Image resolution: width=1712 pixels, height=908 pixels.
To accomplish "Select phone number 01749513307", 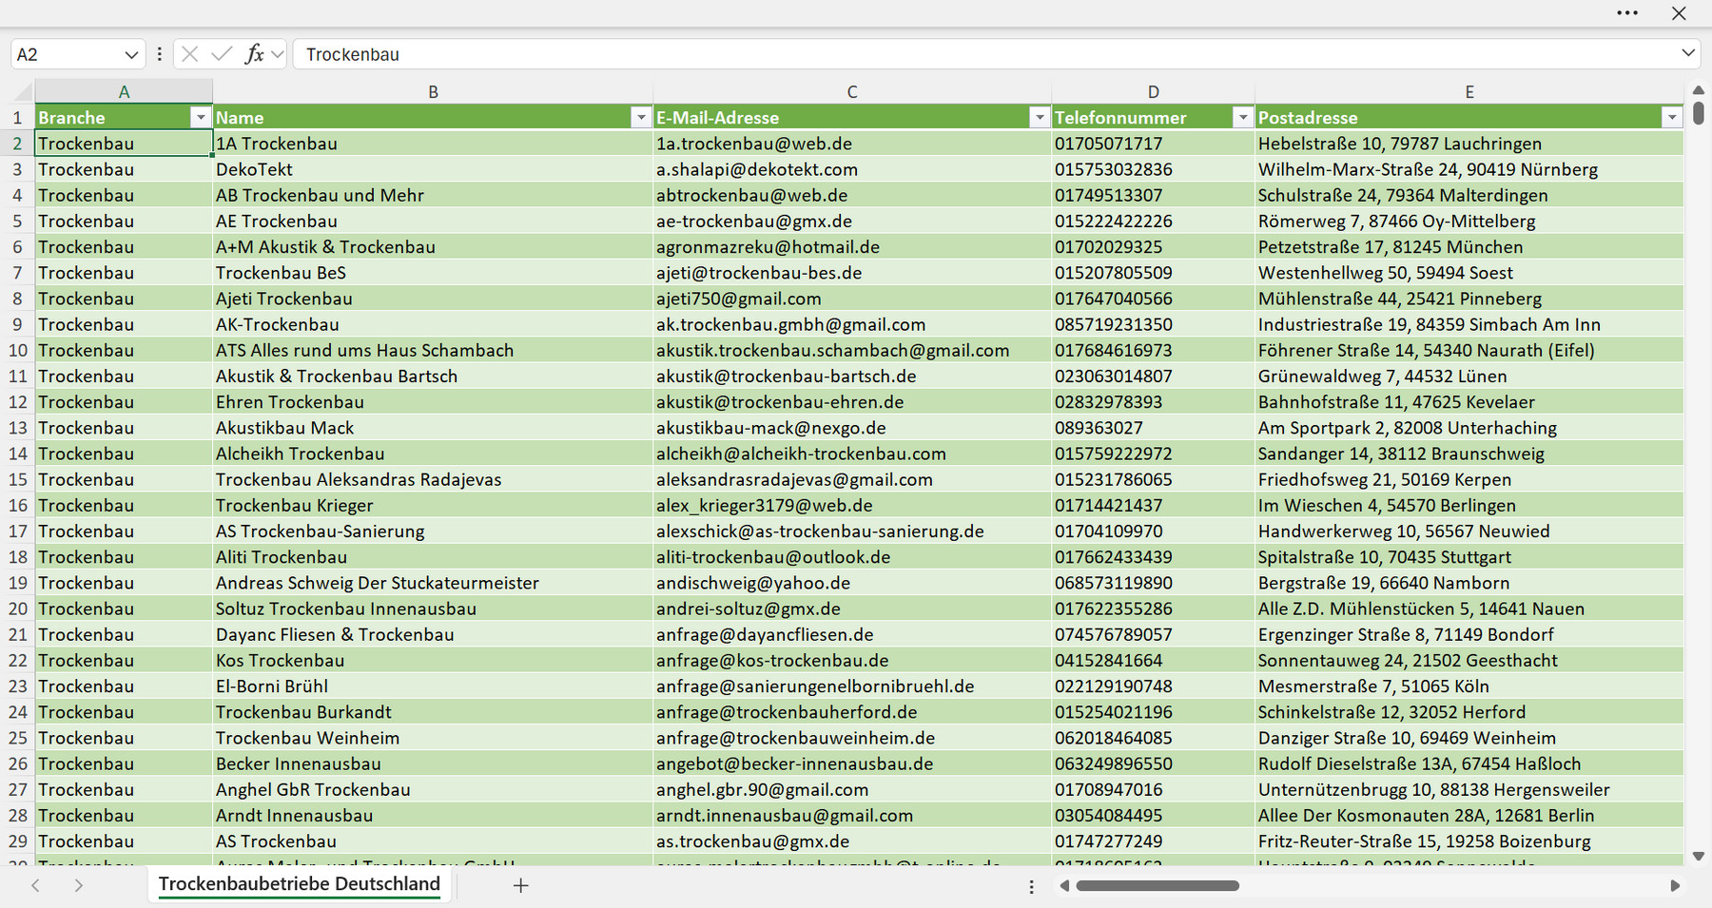I will [1153, 195].
